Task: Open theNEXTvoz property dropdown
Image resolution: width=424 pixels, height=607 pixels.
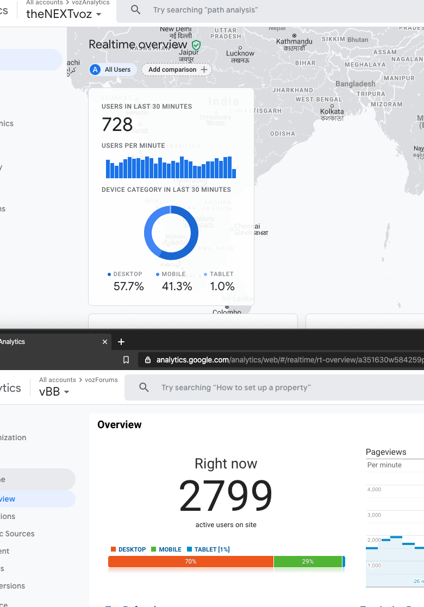Action: pos(64,14)
